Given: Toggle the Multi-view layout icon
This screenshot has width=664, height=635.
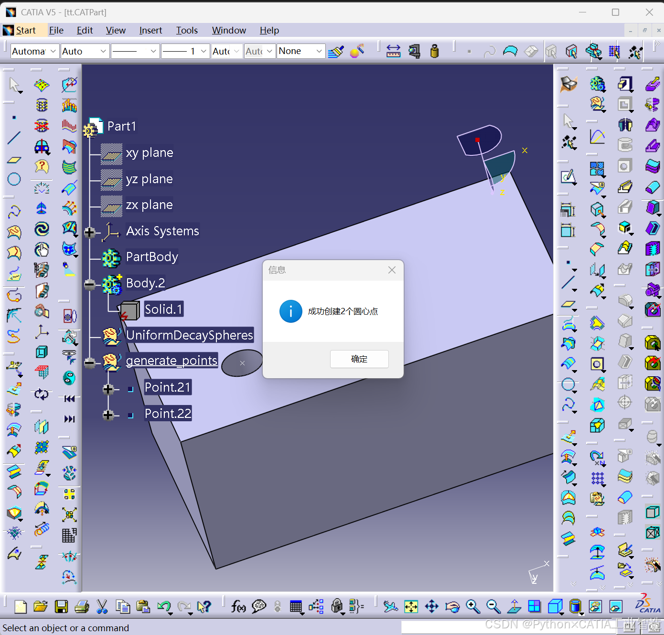Looking at the screenshot, I should 534,607.
